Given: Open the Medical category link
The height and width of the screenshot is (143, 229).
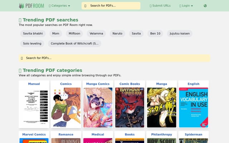Looking at the screenshot, I should [x=98, y=134].
